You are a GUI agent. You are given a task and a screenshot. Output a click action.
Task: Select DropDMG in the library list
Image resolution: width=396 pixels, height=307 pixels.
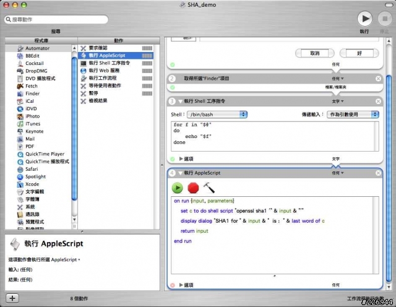(x=38, y=71)
